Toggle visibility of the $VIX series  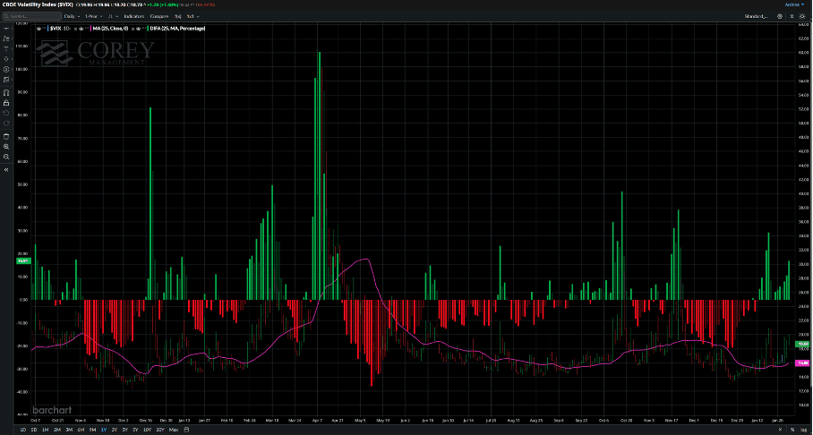click(x=39, y=29)
